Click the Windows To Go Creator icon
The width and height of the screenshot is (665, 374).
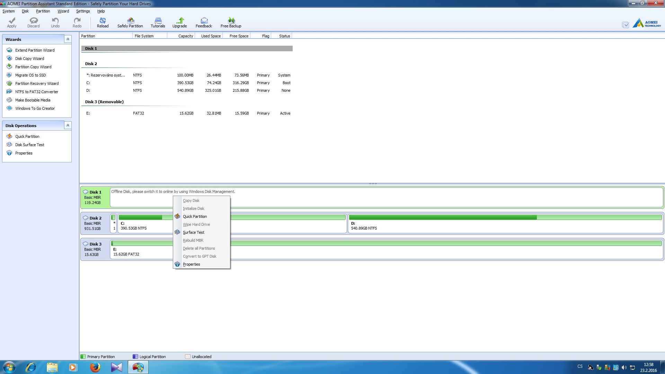click(9, 108)
